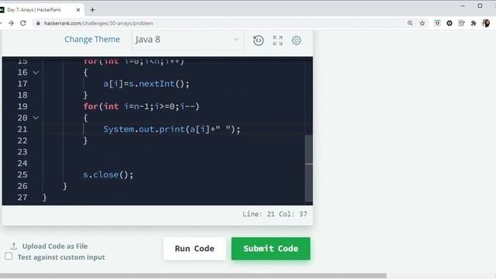Click the red-bordered extension icon in toolbar
Image resolution: width=496 pixels, height=279 pixels.
[x=437, y=23]
